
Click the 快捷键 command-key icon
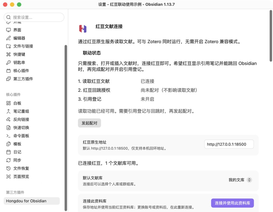click(x=8, y=55)
